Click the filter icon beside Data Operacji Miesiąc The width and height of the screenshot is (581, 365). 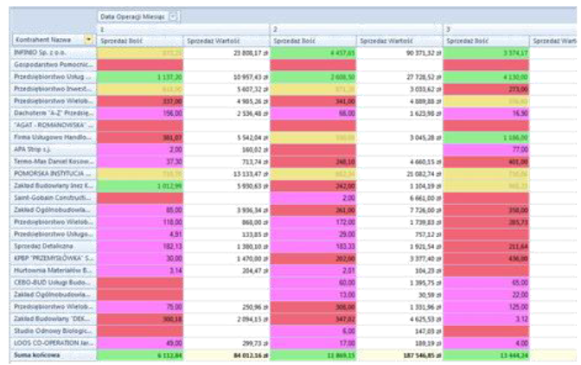(x=175, y=16)
